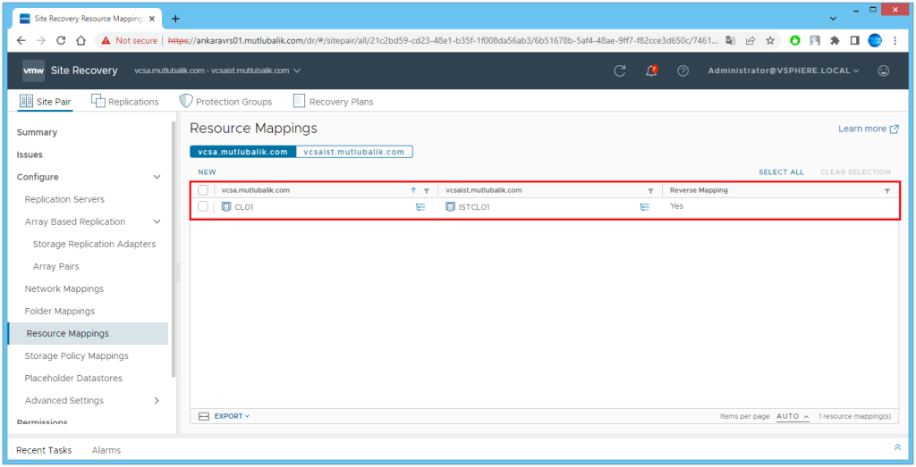
Task: Click the vmw logo in header
Action: (x=33, y=71)
